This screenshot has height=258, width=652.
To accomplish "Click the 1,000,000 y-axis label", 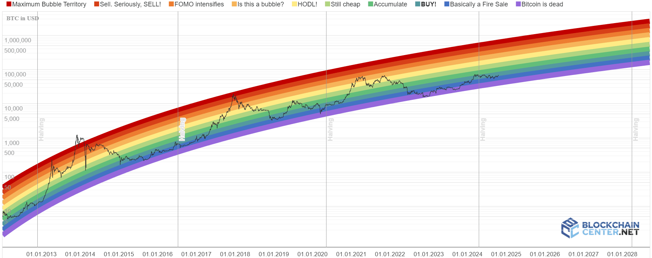I will click(x=18, y=41).
